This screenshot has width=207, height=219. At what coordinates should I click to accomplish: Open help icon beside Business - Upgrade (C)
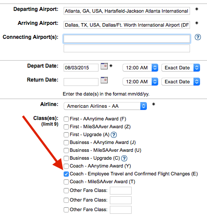[x=124, y=158]
